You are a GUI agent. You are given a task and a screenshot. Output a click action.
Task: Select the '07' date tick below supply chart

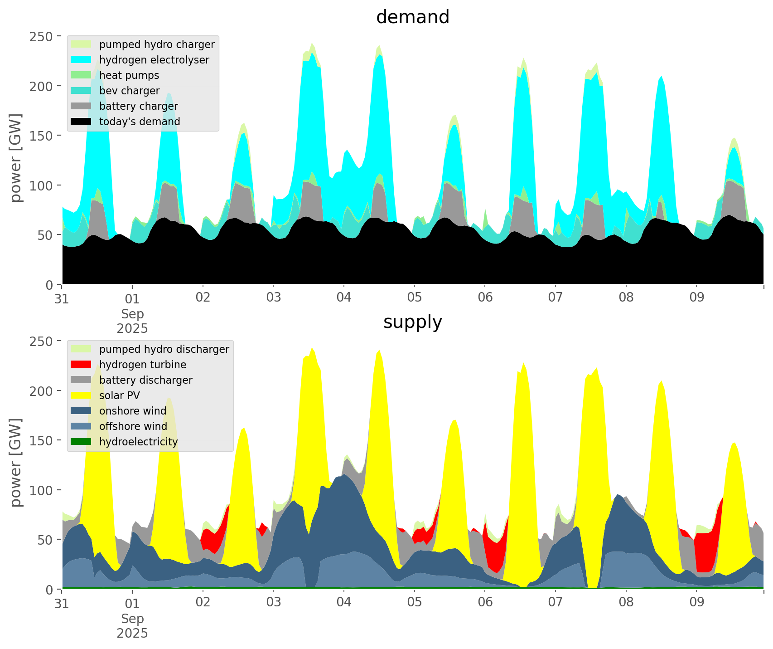(x=555, y=603)
